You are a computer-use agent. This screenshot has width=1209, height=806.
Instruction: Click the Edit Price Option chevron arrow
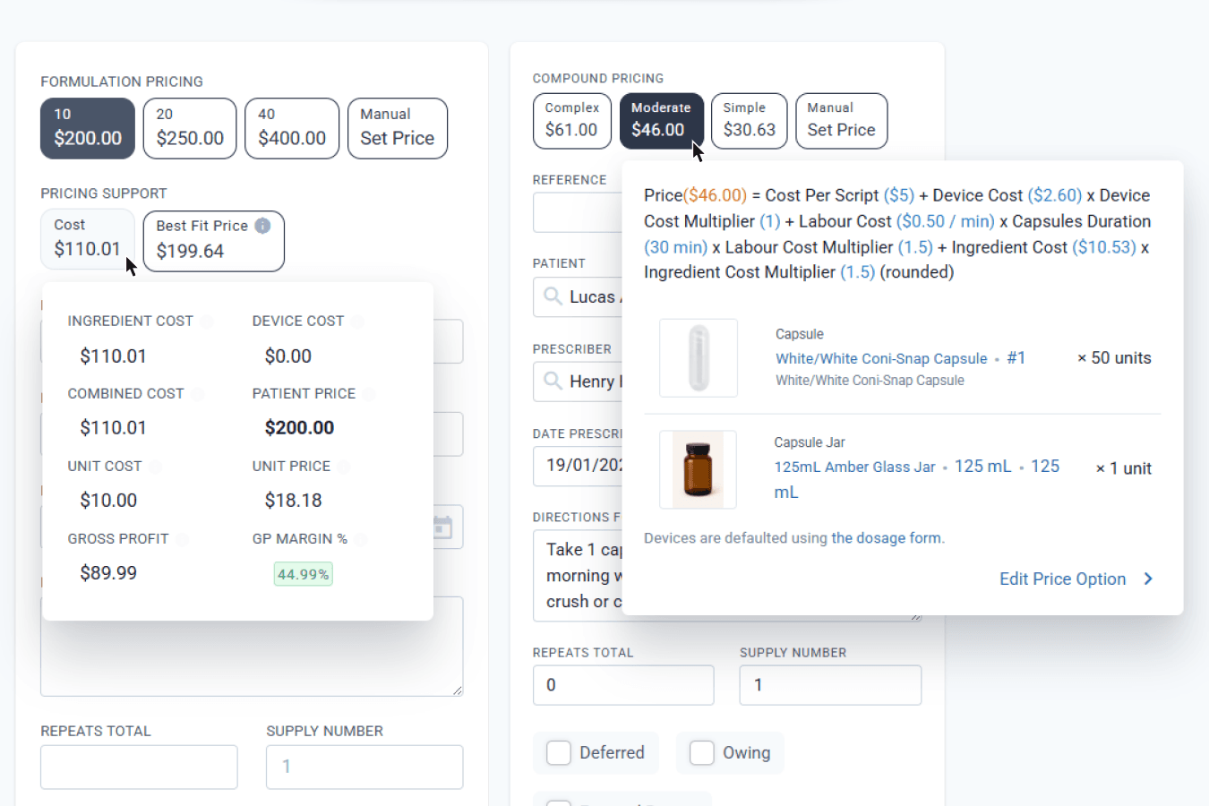click(1149, 579)
